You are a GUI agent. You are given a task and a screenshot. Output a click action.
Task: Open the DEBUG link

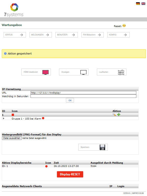point(127,193)
